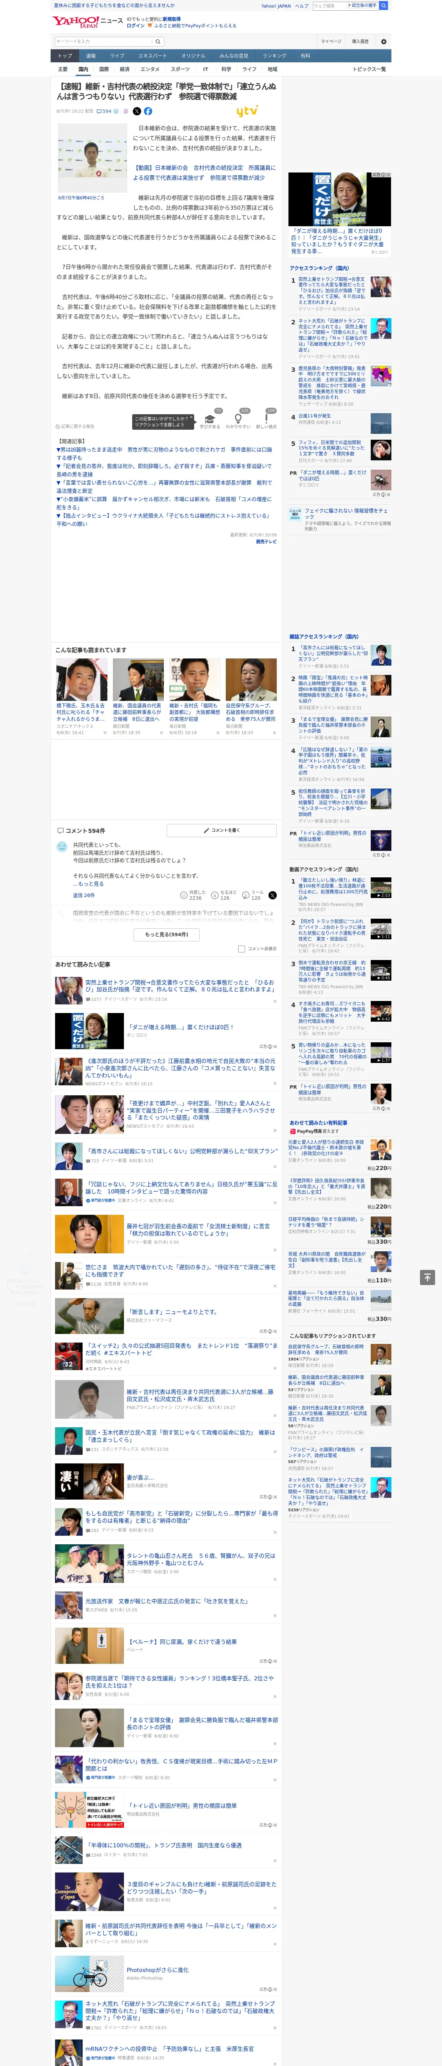Expand comment with …もっと見る
Screen dimensions: 442x2066
point(88,884)
